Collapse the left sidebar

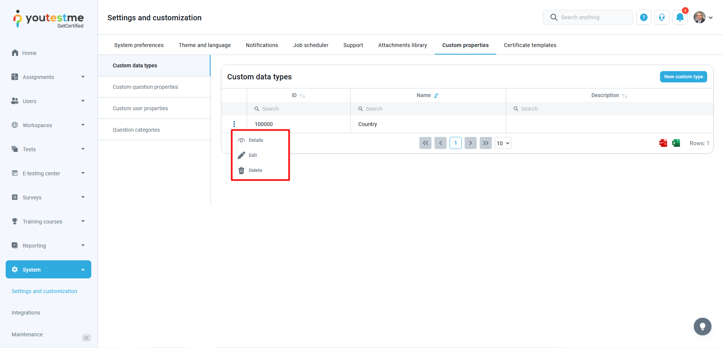coord(86,337)
